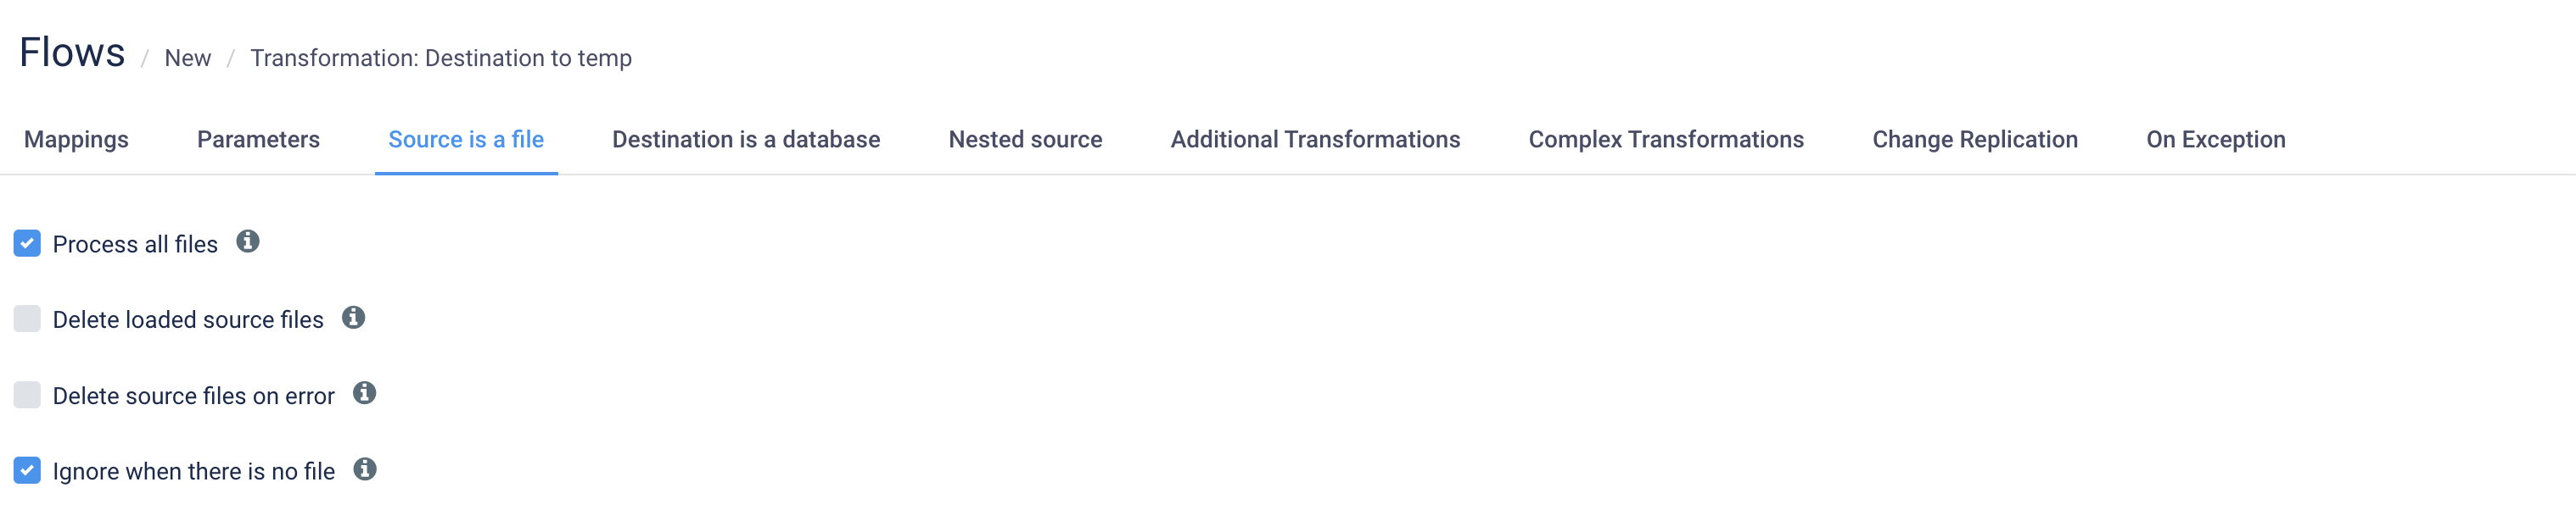The image size is (2576, 510).
Task: Open the Change Replication tab
Action: [x=1975, y=140]
